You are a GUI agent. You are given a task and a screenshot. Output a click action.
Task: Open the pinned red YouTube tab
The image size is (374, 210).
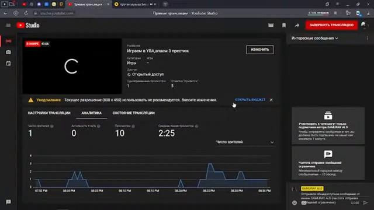point(24,4)
